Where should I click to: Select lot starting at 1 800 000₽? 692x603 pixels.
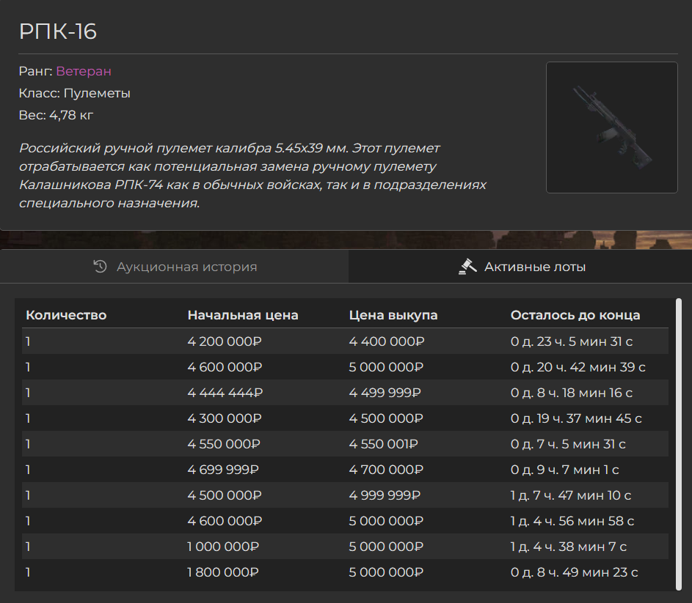coord(345,572)
